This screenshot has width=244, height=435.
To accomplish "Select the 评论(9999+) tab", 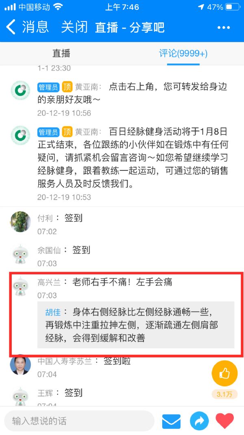I will click(183, 53).
